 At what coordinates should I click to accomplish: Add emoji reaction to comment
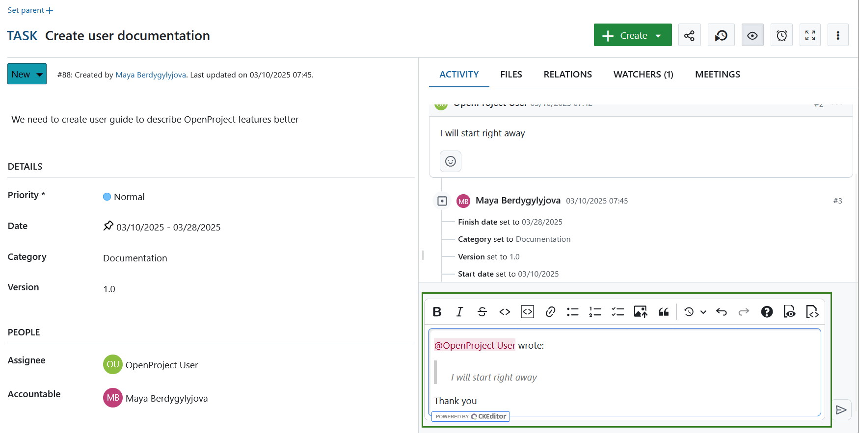coord(450,161)
